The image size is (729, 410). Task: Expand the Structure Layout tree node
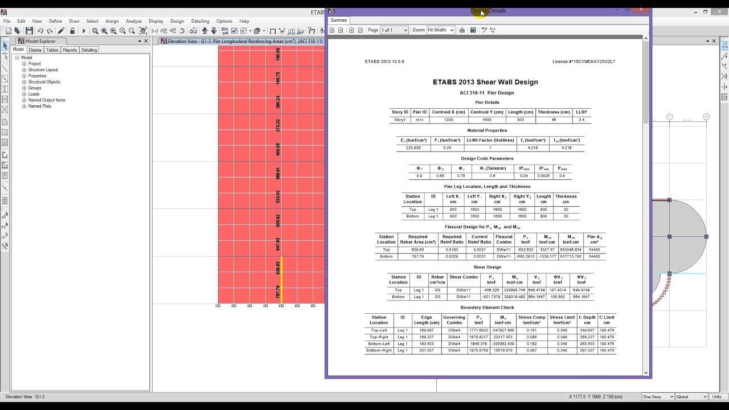tap(24, 70)
